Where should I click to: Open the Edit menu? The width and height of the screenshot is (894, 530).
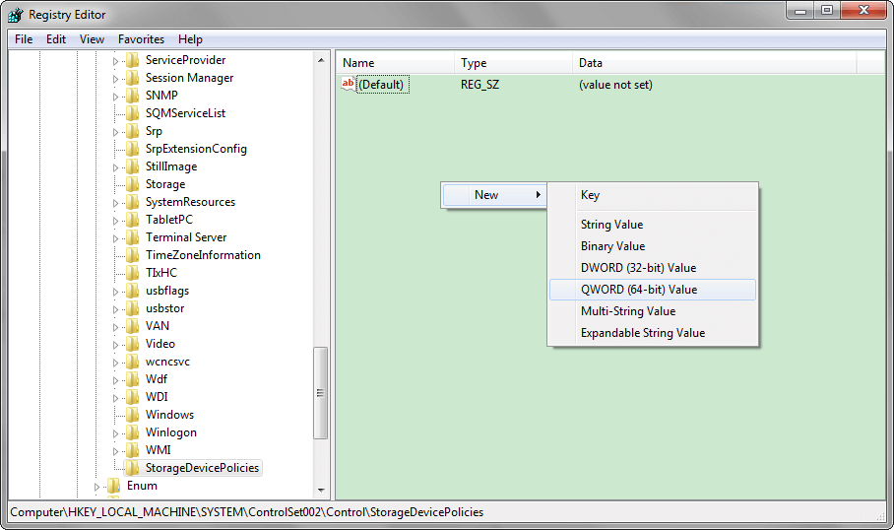[x=56, y=39]
